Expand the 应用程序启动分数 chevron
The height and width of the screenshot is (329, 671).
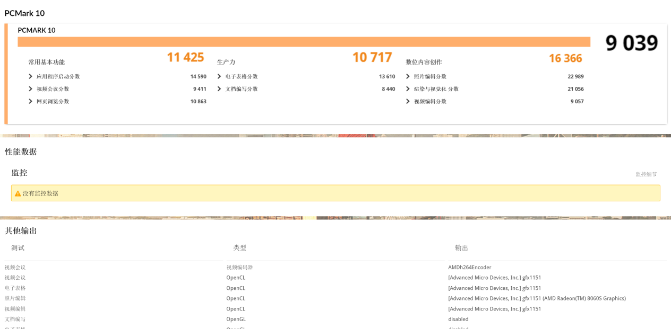coord(31,76)
